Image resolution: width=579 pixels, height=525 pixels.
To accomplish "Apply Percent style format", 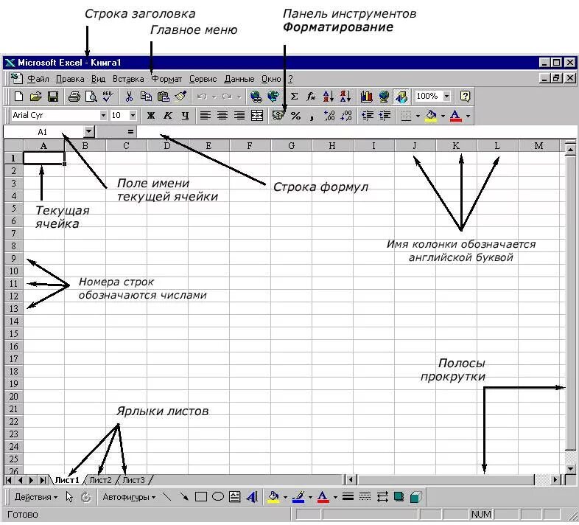I will click(x=295, y=116).
